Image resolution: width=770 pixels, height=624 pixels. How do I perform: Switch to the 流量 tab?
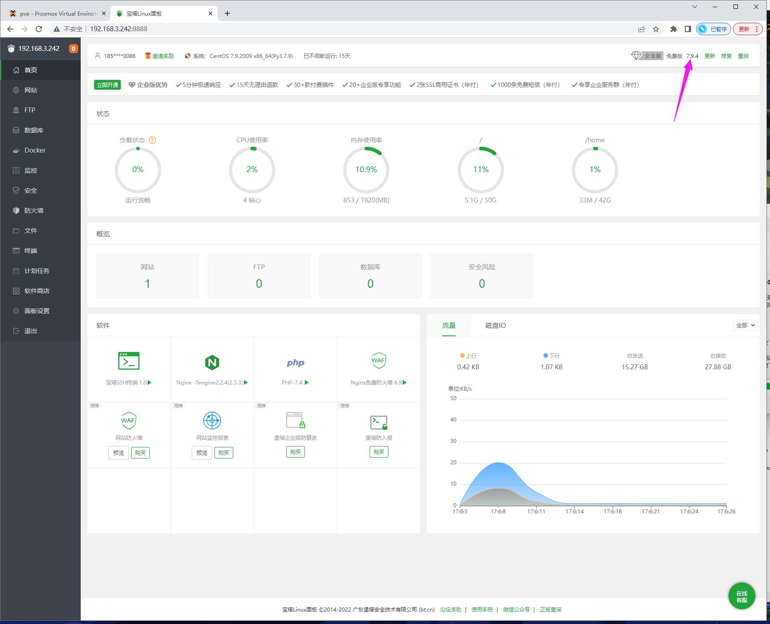[x=449, y=326]
